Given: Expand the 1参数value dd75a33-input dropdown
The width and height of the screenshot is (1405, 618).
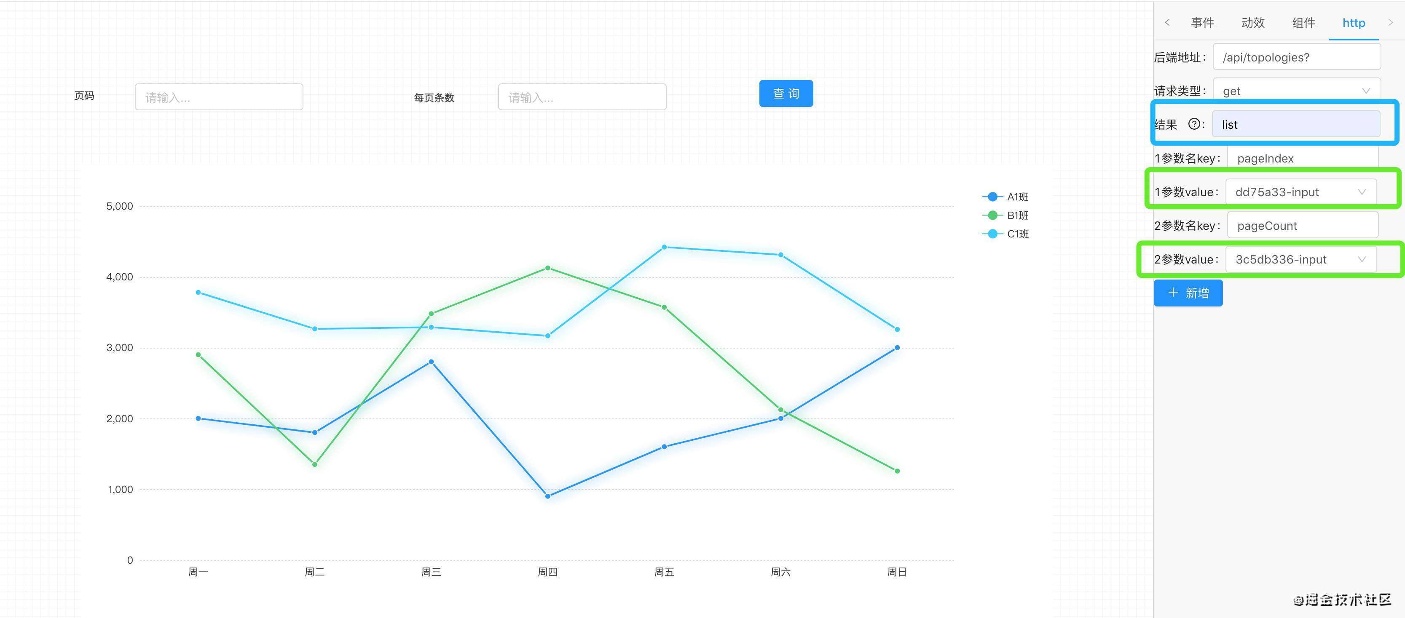Looking at the screenshot, I should 1300,192.
